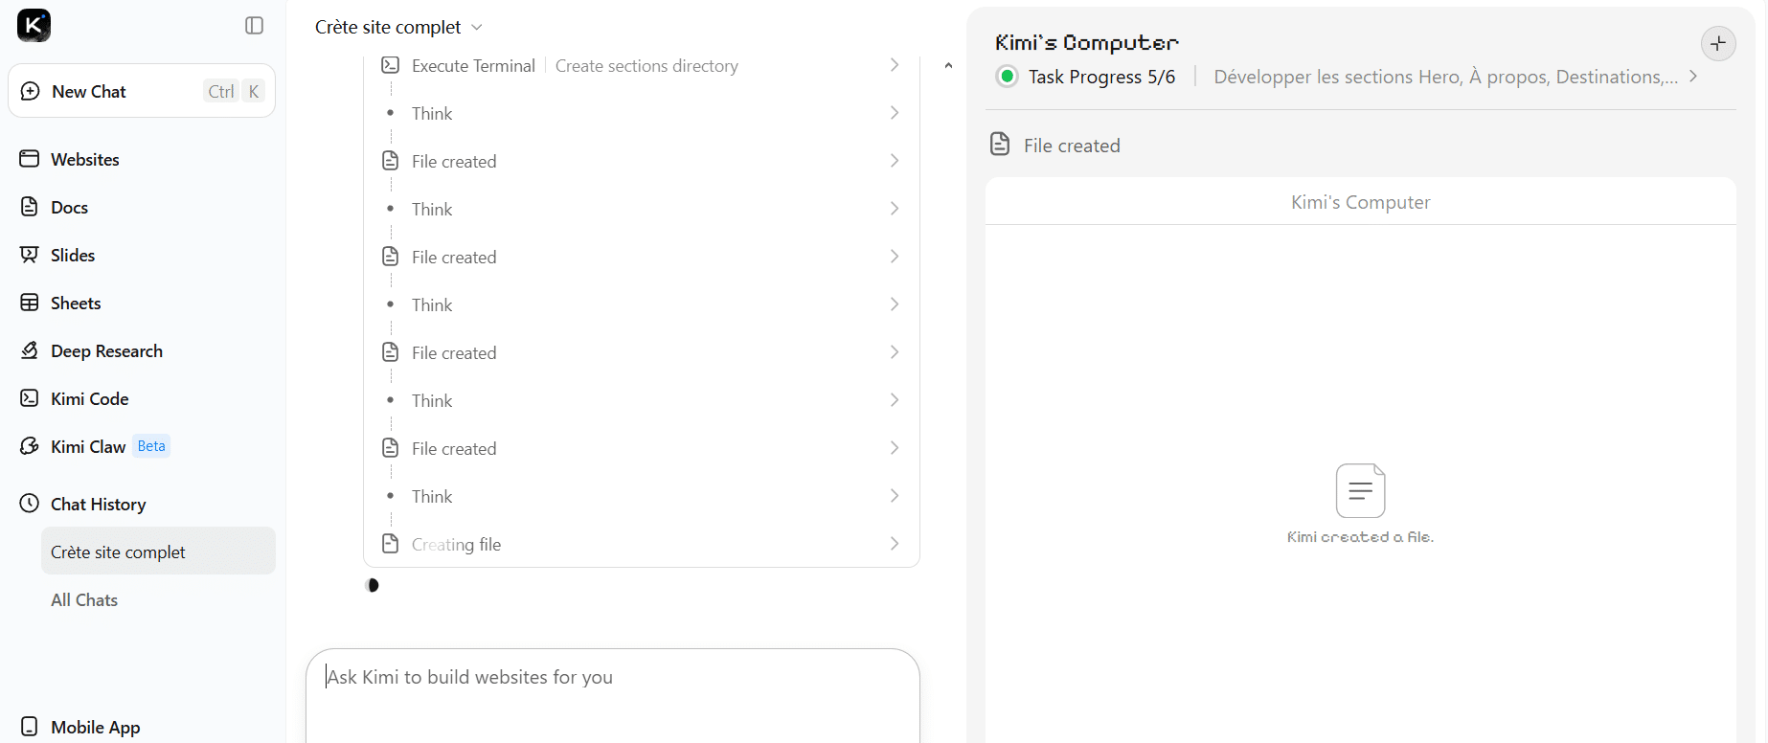Click the Sheets icon
Viewport: 1768px width, 743px height.
30,303
